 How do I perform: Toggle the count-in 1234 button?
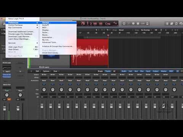(x=143, y=24)
